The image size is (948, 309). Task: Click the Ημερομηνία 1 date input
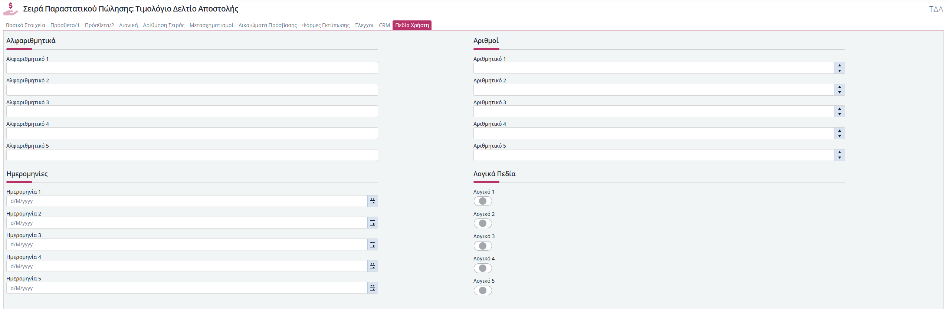point(187,201)
